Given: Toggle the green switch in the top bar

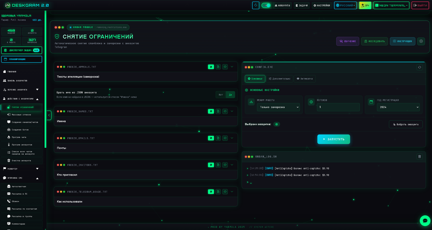Looking at the screenshot, I should click(x=266, y=5).
